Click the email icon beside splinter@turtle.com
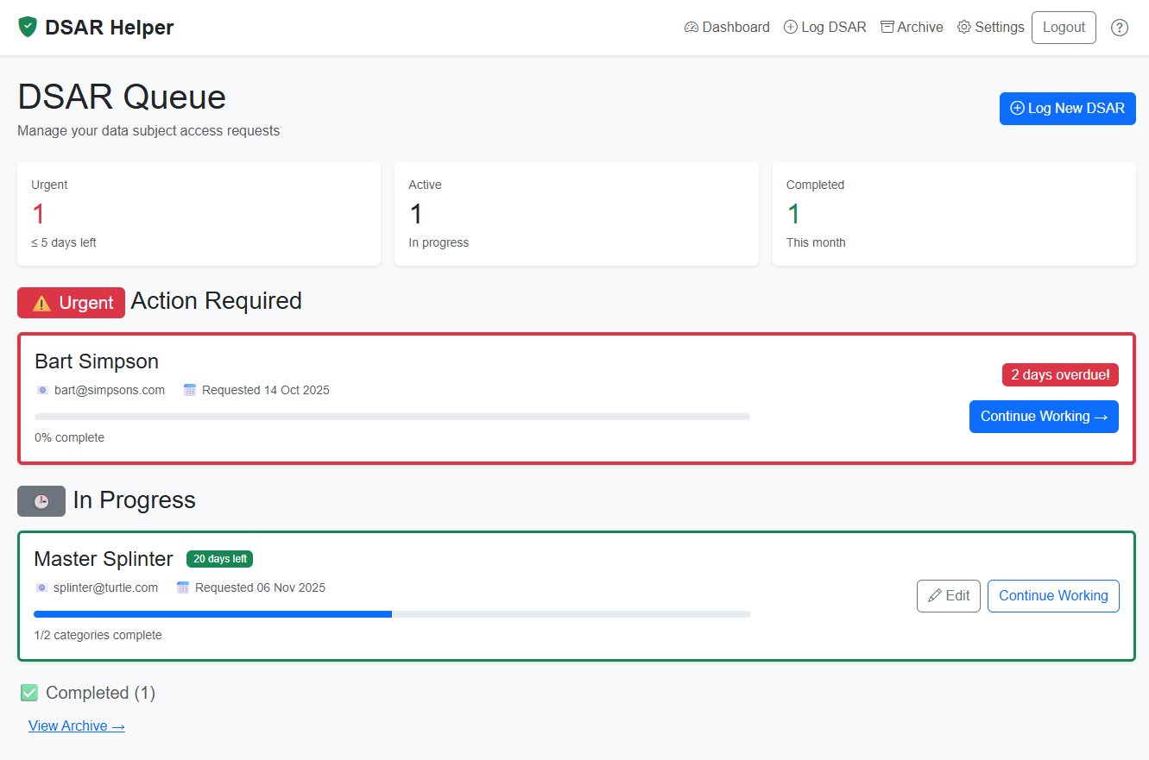Image resolution: width=1149 pixels, height=760 pixels. [41, 587]
